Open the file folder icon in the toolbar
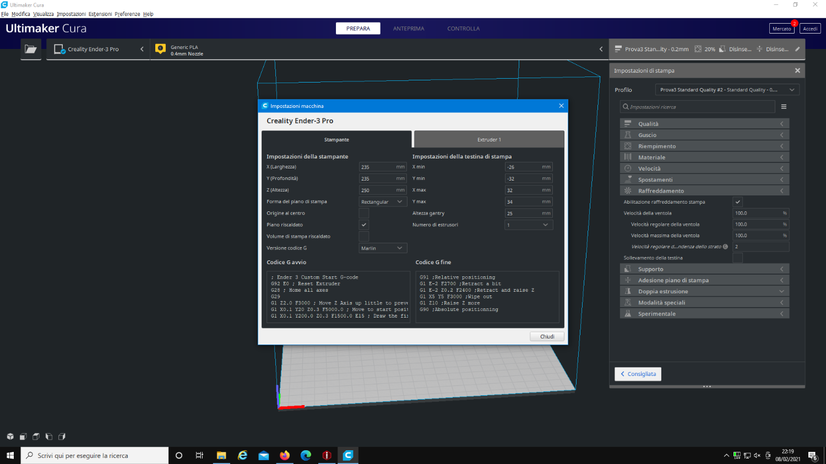 31,49
